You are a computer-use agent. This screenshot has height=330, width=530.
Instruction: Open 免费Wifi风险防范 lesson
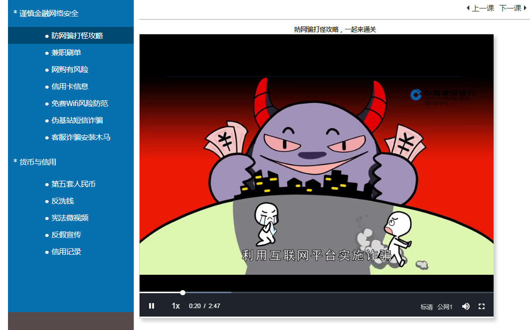pos(80,104)
